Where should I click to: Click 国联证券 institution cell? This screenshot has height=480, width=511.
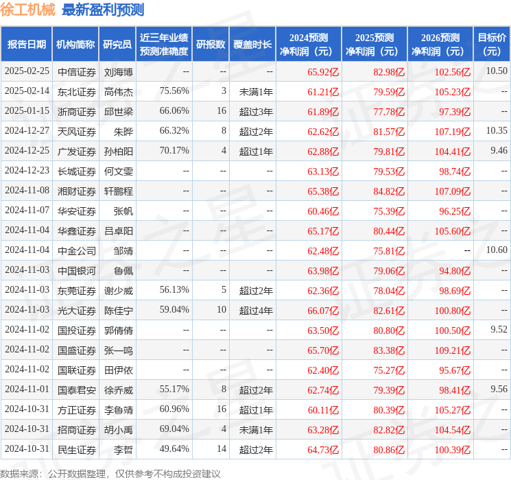(77, 370)
